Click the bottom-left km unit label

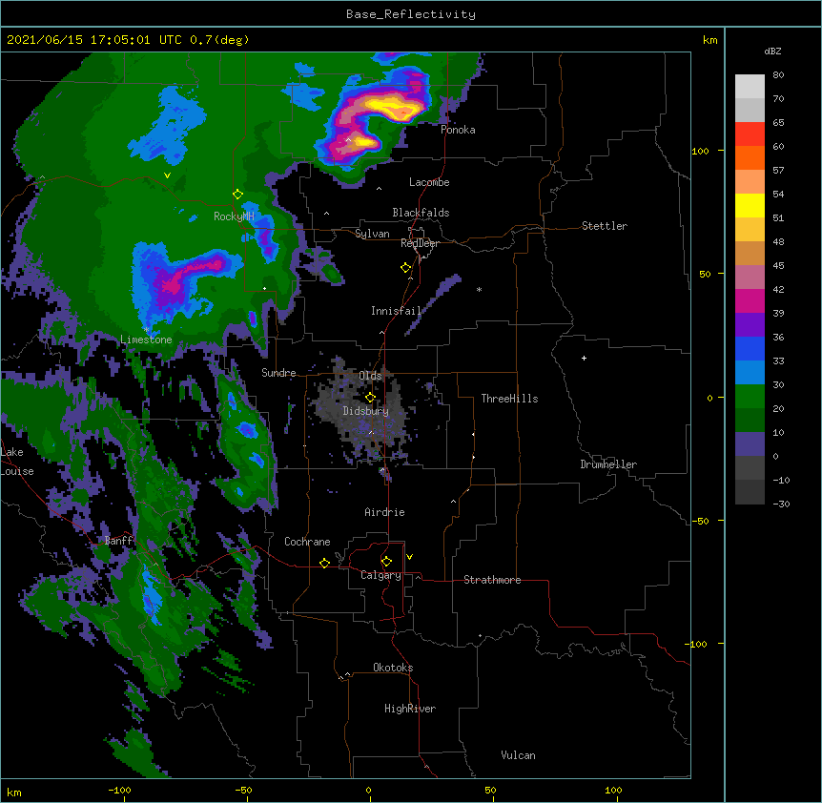[14, 792]
